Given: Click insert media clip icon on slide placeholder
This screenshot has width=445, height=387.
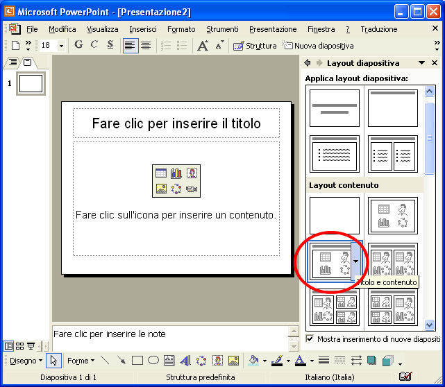Looking at the screenshot, I should [192, 189].
